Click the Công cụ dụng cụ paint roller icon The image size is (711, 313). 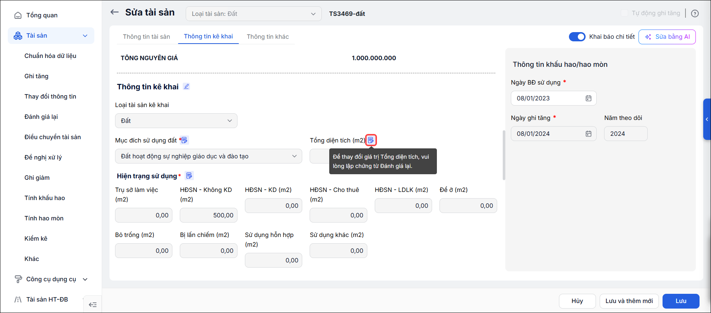click(18, 279)
